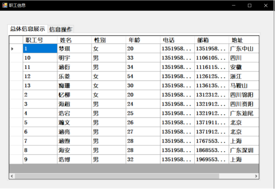Image resolution: width=275 pixels, height=189 pixels.
Task: Select the email cell 1312312...
Action: click(x=212, y=94)
